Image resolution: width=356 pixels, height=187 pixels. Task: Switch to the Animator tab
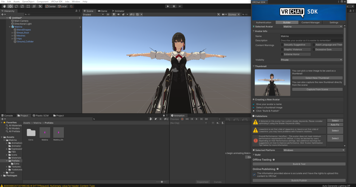coord(118,11)
